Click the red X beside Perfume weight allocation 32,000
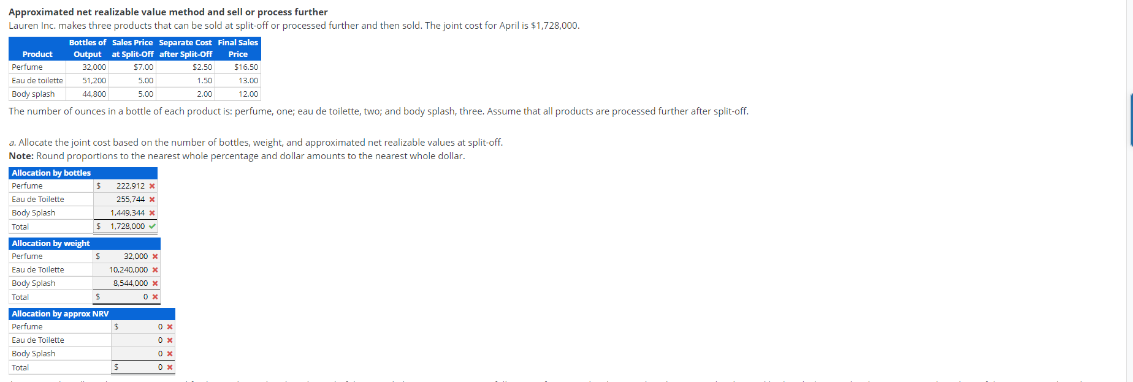The height and width of the screenshot is (382, 1133). pyautogui.click(x=154, y=256)
